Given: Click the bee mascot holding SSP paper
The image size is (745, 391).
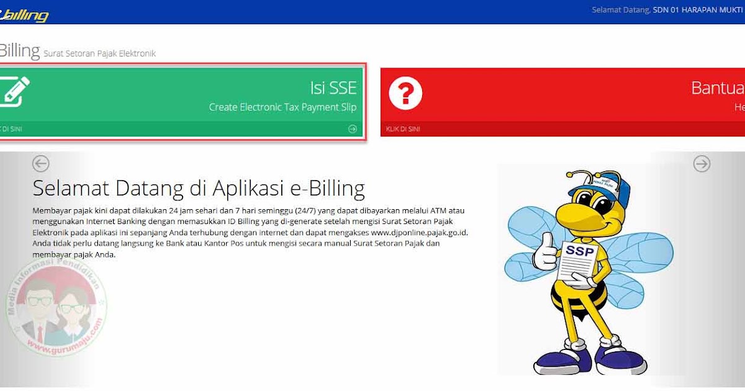Looking at the screenshot, I should click(x=587, y=271).
